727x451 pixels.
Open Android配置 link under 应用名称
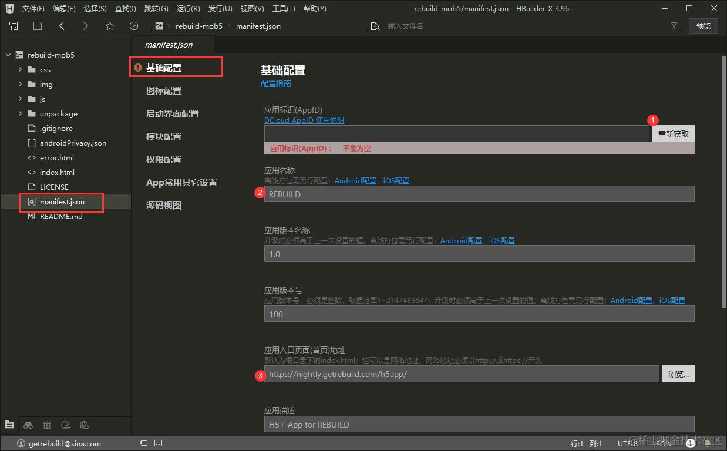click(x=355, y=181)
